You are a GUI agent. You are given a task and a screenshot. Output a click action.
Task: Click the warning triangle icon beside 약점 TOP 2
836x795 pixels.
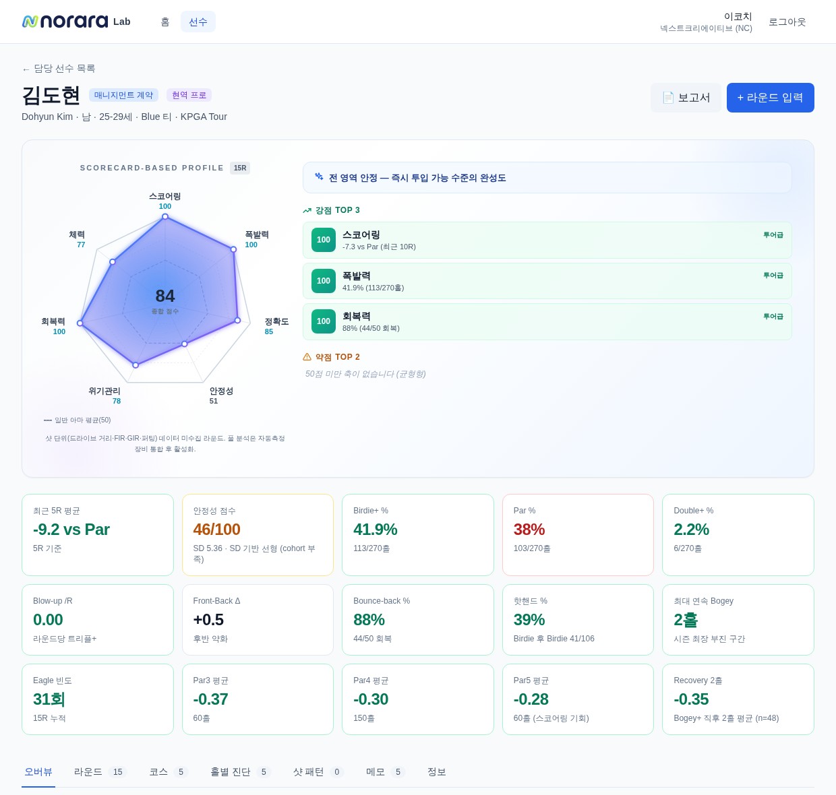tap(307, 357)
